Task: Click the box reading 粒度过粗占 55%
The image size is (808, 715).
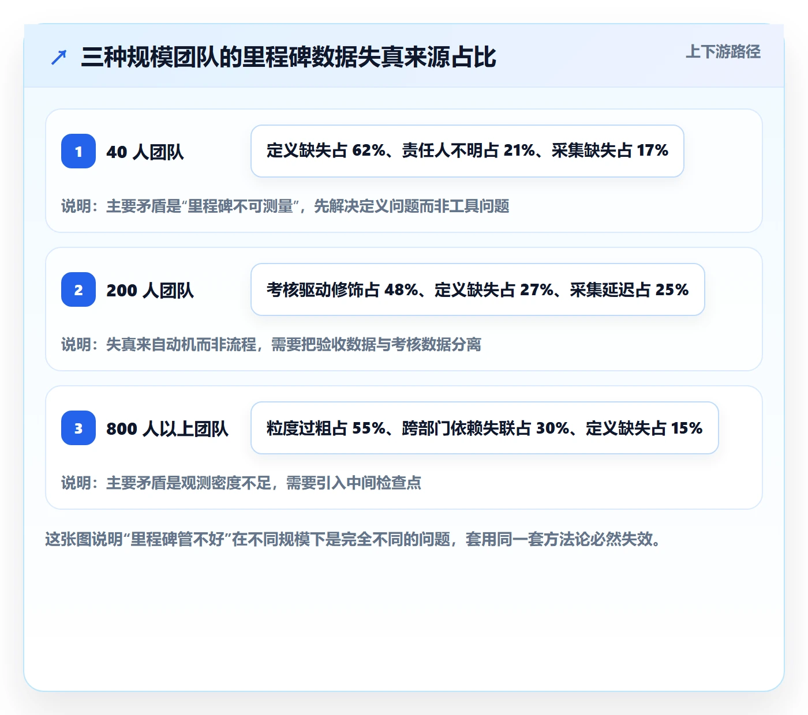Action: [485, 428]
